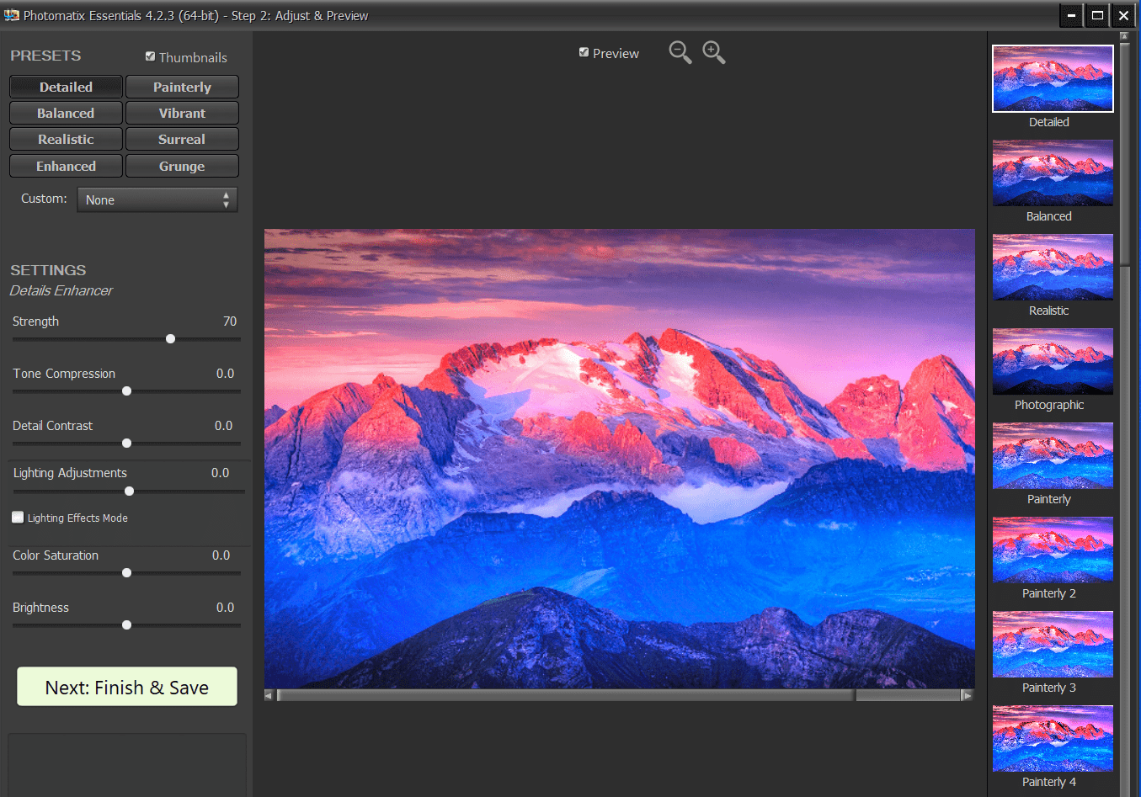Select the Painterly thumbnail preview
This screenshot has width=1141, height=797.
[1053, 455]
